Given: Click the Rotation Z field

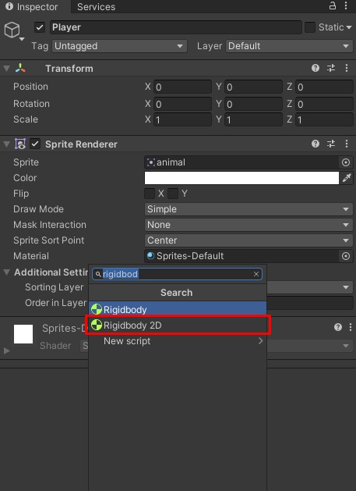Looking at the screenshot, I should tap(324, 104).
